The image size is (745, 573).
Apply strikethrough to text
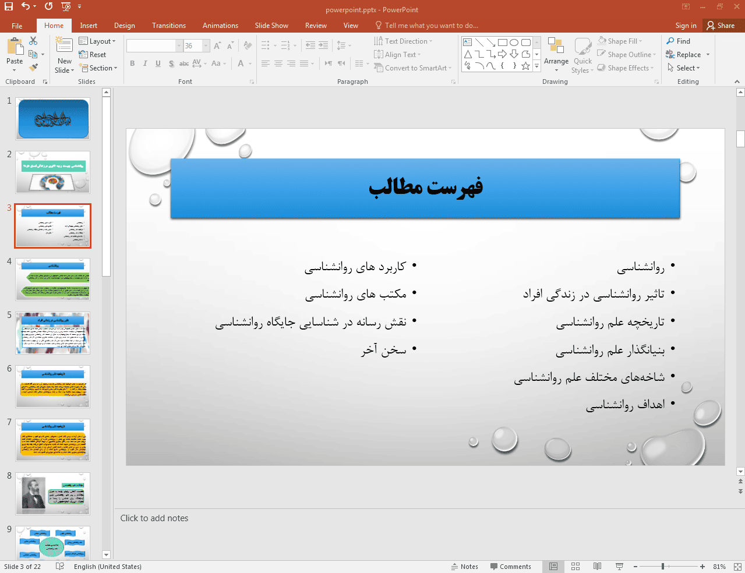click(183, 63)
